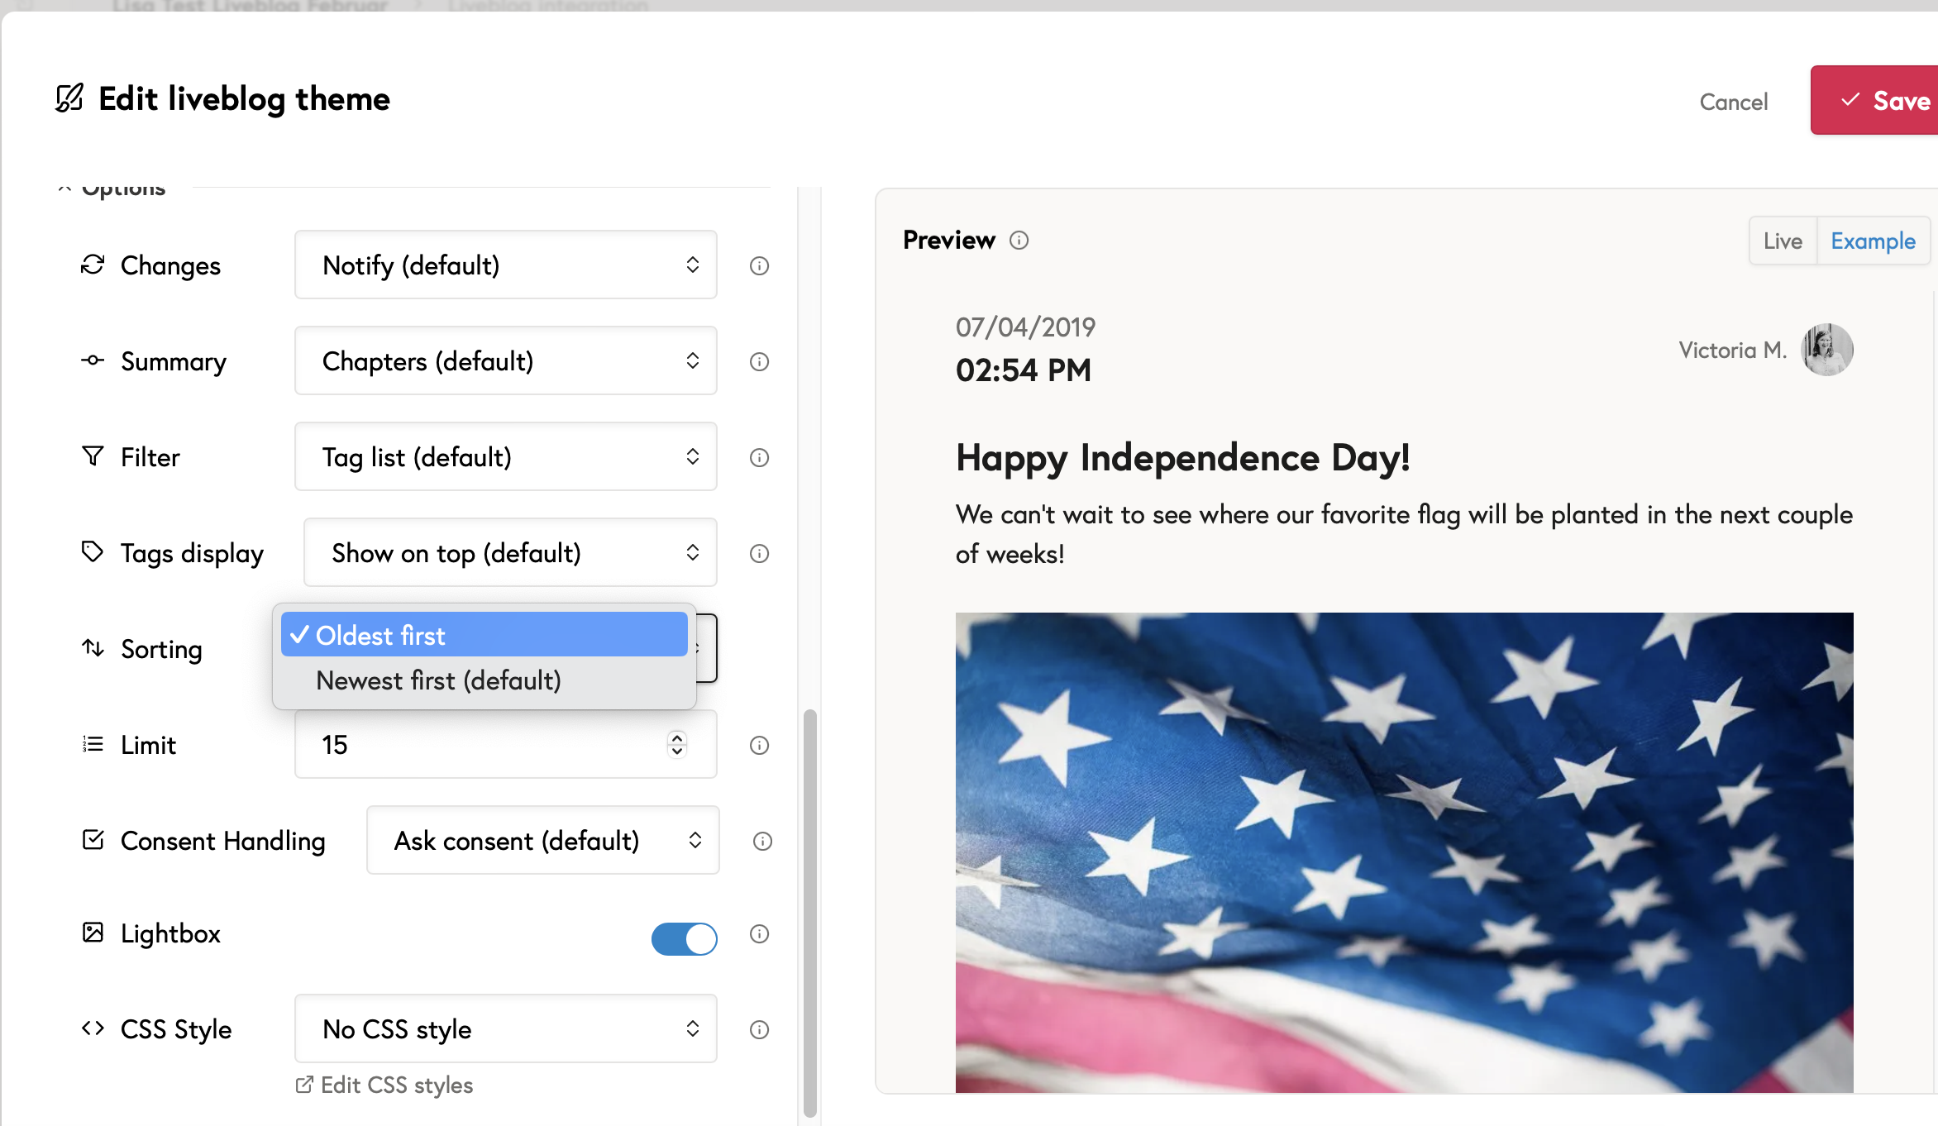Viewport: 1938px width, 1126px height.
Task: Click Cancel to discard theme edits
Action: 1733,102
